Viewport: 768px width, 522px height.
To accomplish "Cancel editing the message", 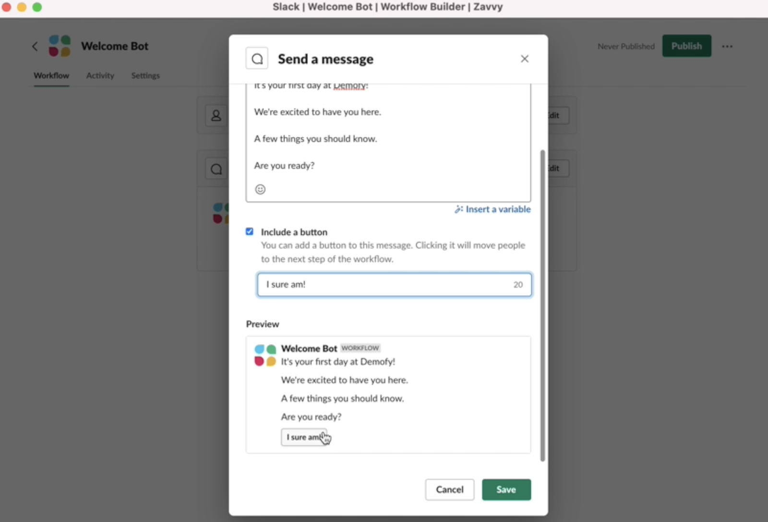I will [449, 489].
